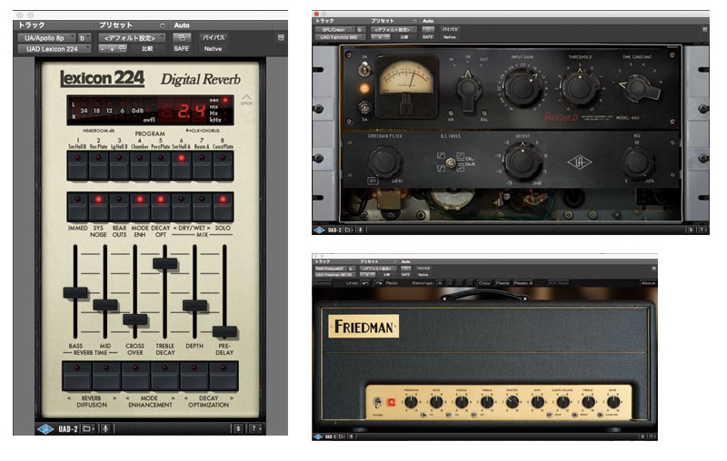727x461 pixels.
Task: Open the Lexicon 224 hidden panel via OPEN arrow
Action: [246, 99]
